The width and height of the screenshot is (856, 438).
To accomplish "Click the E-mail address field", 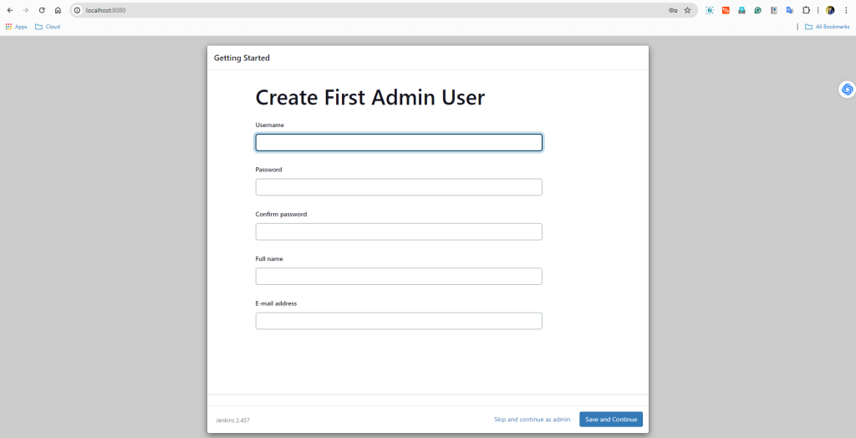I will tap(399, 321).
